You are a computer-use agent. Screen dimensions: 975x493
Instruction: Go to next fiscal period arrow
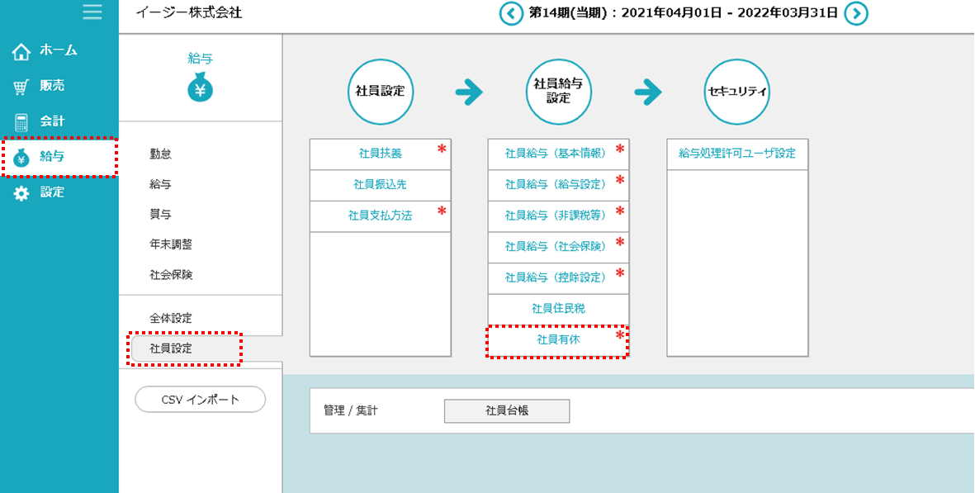click(856, 13)
